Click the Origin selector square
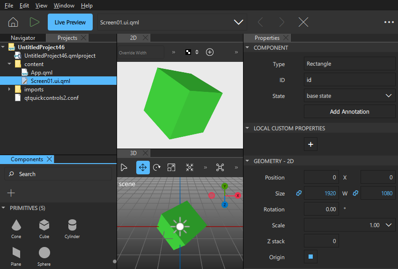Screen dimensions: 398x269 [310, 257]
